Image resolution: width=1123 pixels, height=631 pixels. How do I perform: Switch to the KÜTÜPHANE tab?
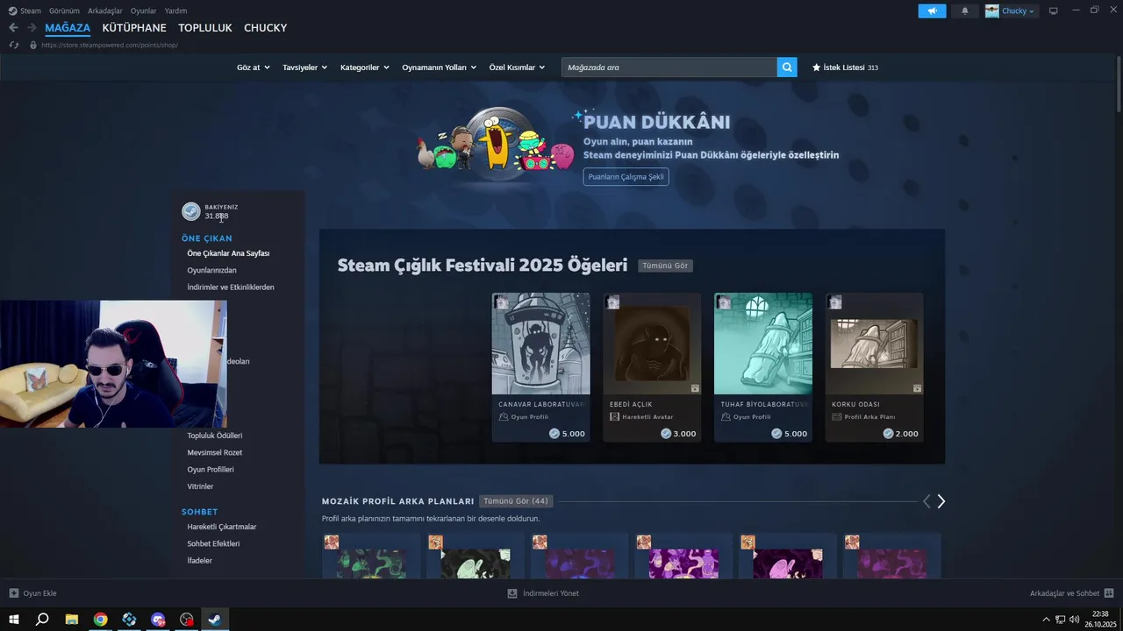(x=134, y=28)
